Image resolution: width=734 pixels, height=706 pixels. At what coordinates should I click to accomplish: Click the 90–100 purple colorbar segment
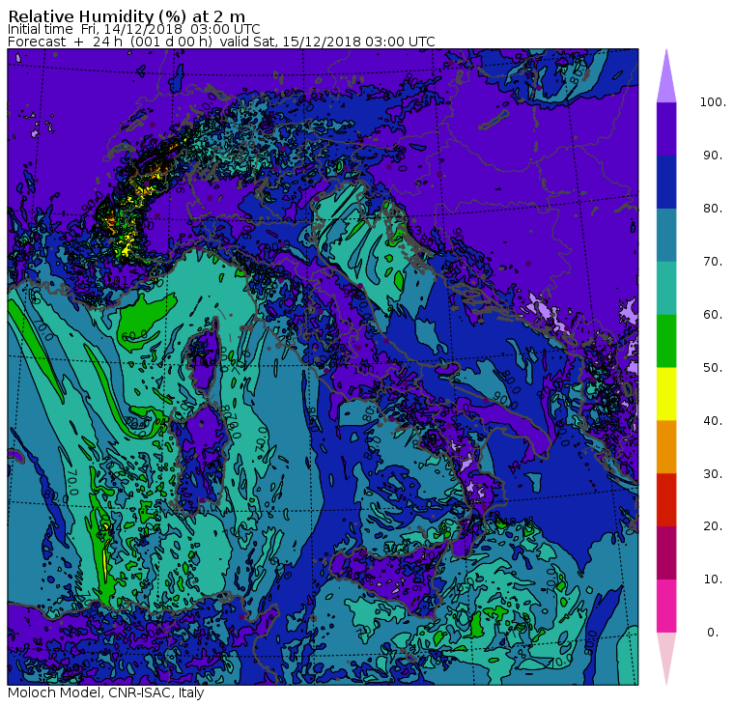[x=666, y=128]
